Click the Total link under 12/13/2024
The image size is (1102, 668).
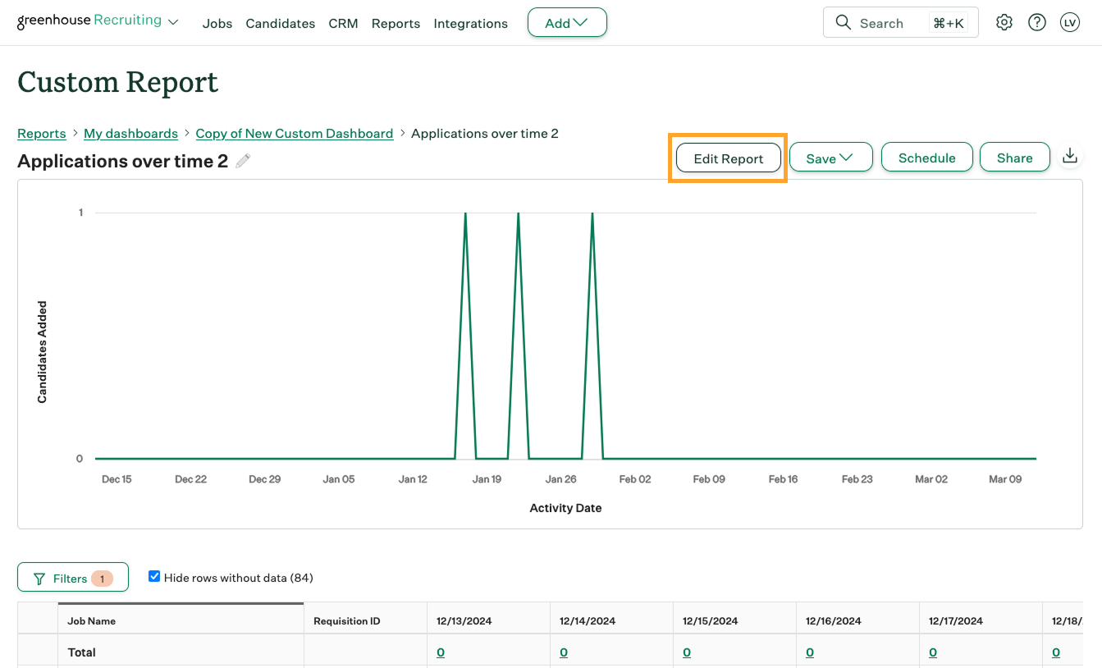coord(441,652)
